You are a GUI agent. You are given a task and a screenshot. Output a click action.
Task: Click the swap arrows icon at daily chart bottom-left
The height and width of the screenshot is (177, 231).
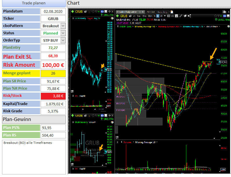click(117, 138)
